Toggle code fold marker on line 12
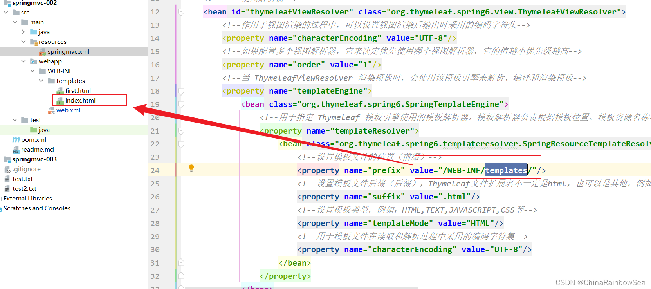Image resolution: width=651 pixels, height=289 pixels. [x=181, y=12]
